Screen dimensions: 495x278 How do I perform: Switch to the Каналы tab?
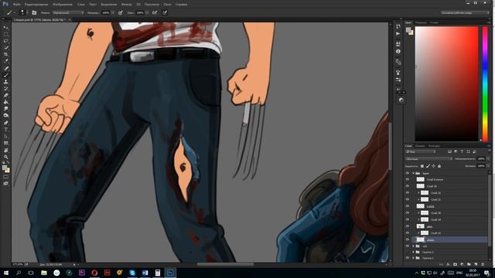click(420, 146)
